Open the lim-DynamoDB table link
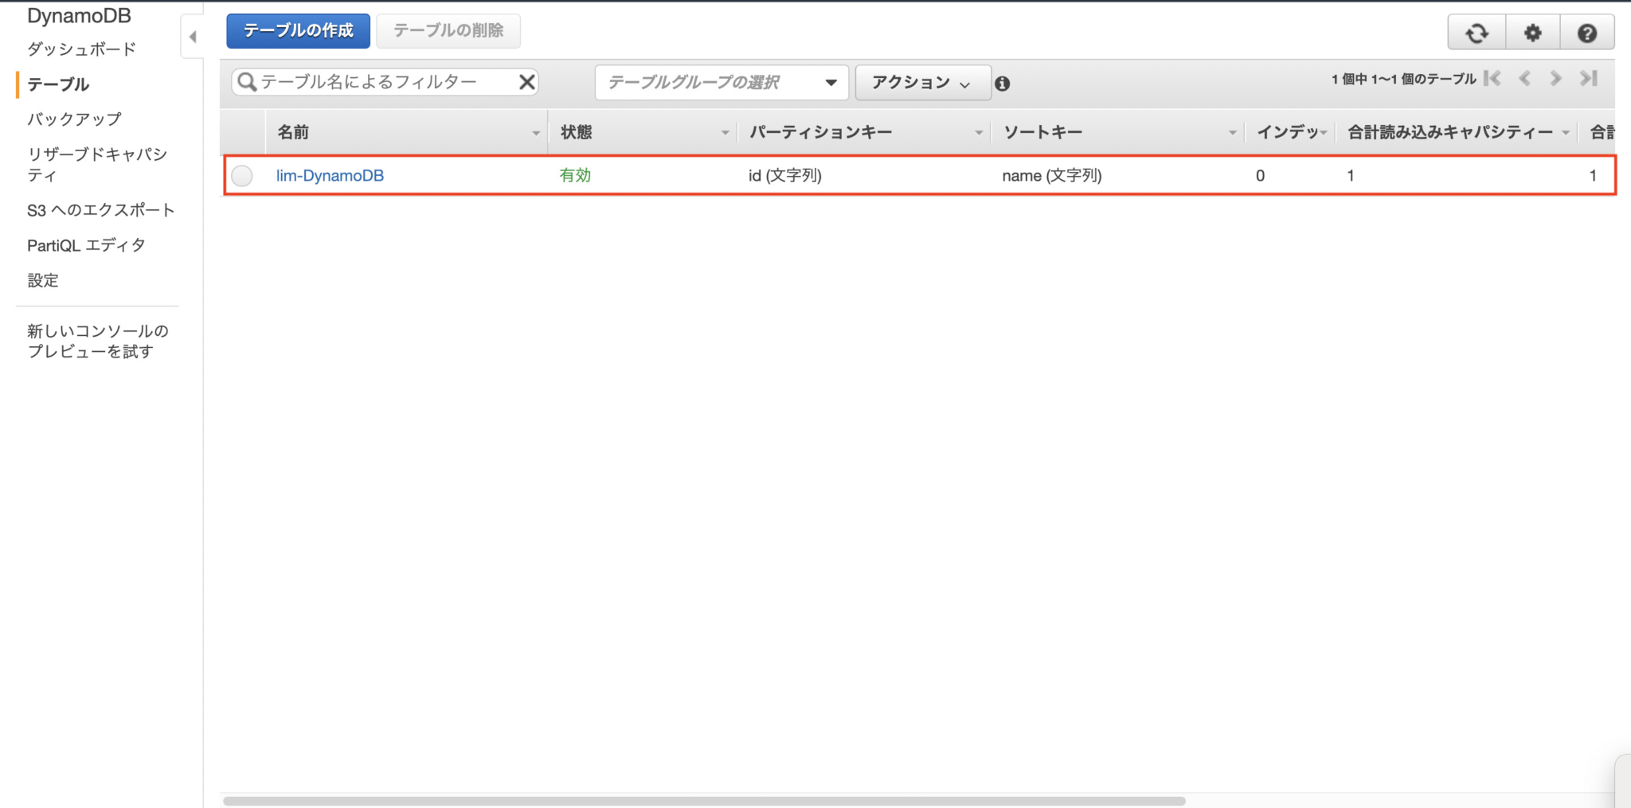The image size is (1631, 808). point(330,175)
